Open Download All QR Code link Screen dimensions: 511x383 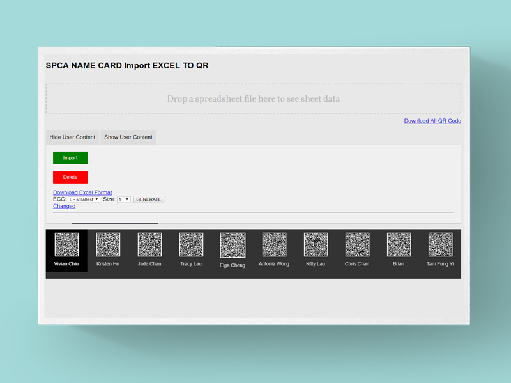pos(432,121)
